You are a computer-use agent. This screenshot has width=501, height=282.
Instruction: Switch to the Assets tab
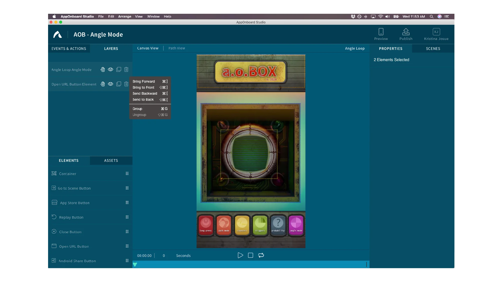coord(111,161)
